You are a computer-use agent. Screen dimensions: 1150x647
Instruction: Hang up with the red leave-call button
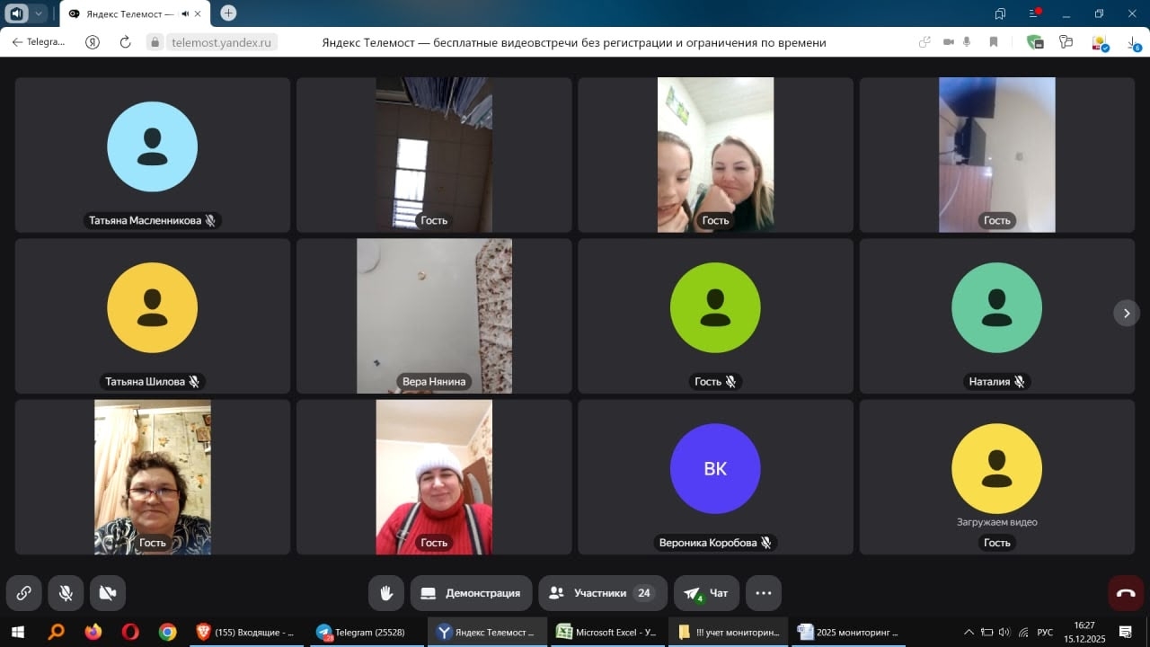coord(1126,593)
